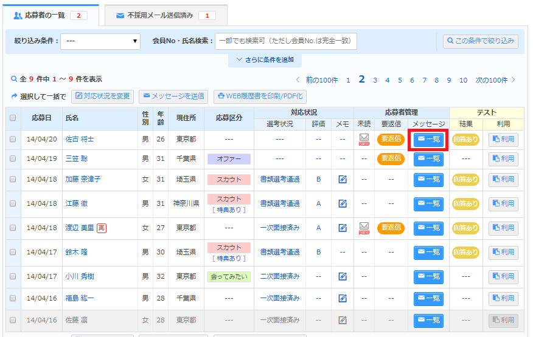The height and width of the screenshot is (337, 533).
Task: Click 会員No・氏名検索 input field
Action: [286, 41]
